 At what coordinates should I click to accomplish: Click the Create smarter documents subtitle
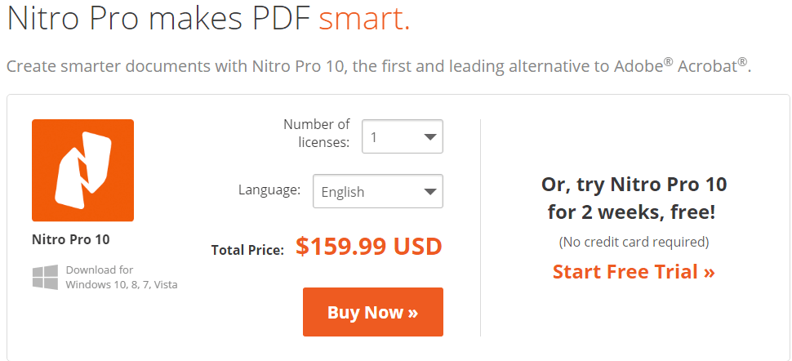pos(379,65)
